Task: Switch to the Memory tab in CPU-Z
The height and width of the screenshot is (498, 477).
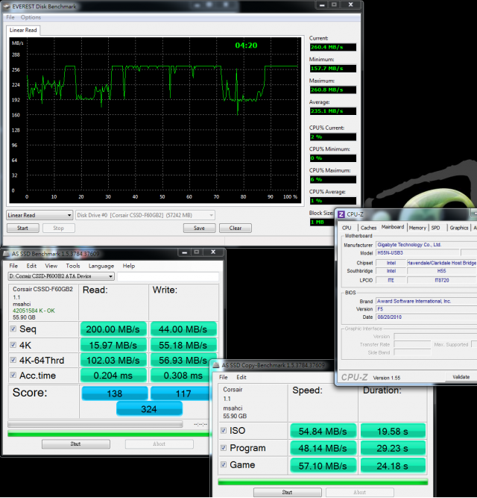Action: click(417, 228)
